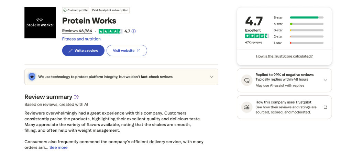Expand review summary with See more
This screenshot has height=156, width=352.
click(58, 147)
